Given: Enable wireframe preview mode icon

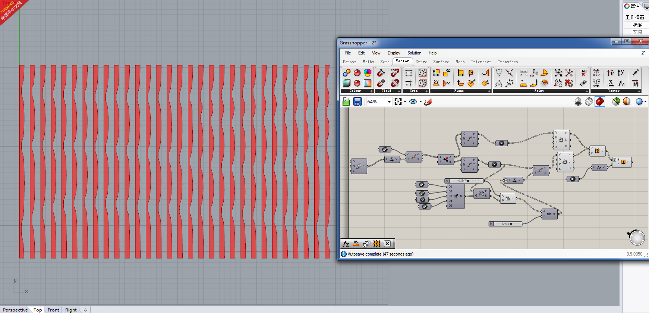Looking at the screenshot, I should point(589,101).
